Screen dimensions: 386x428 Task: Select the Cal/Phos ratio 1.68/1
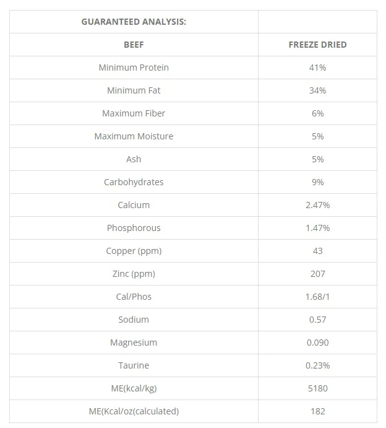(x=317, y=297)
